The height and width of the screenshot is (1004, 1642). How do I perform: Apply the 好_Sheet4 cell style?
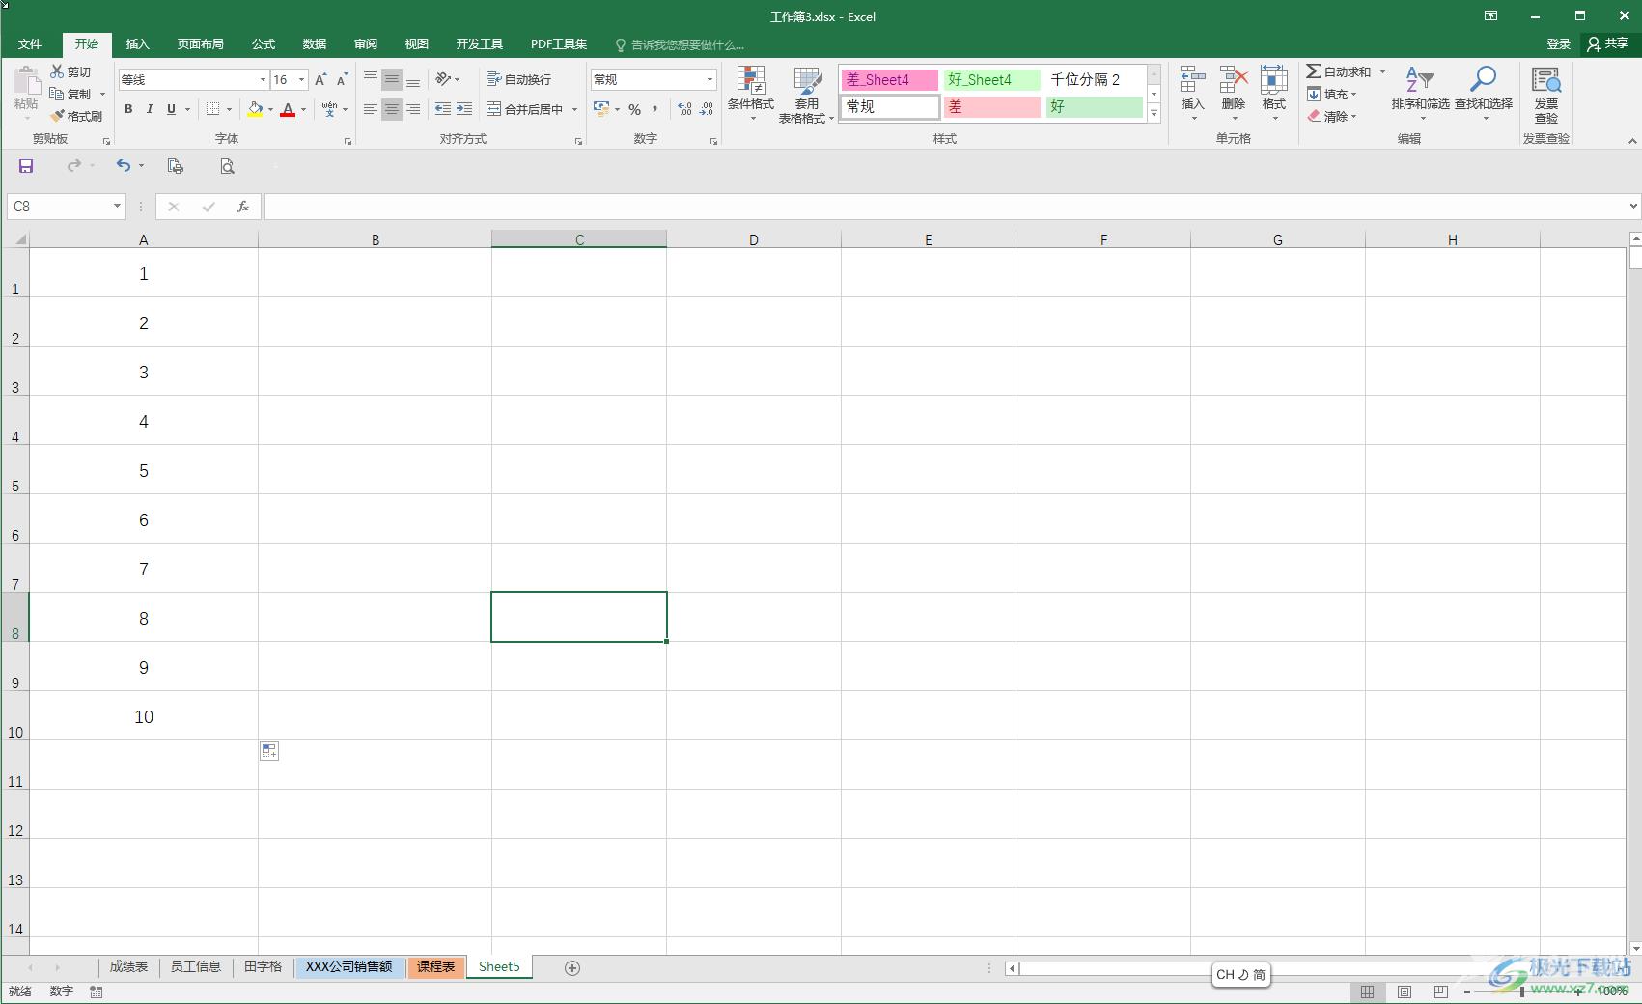coord(991,80)
